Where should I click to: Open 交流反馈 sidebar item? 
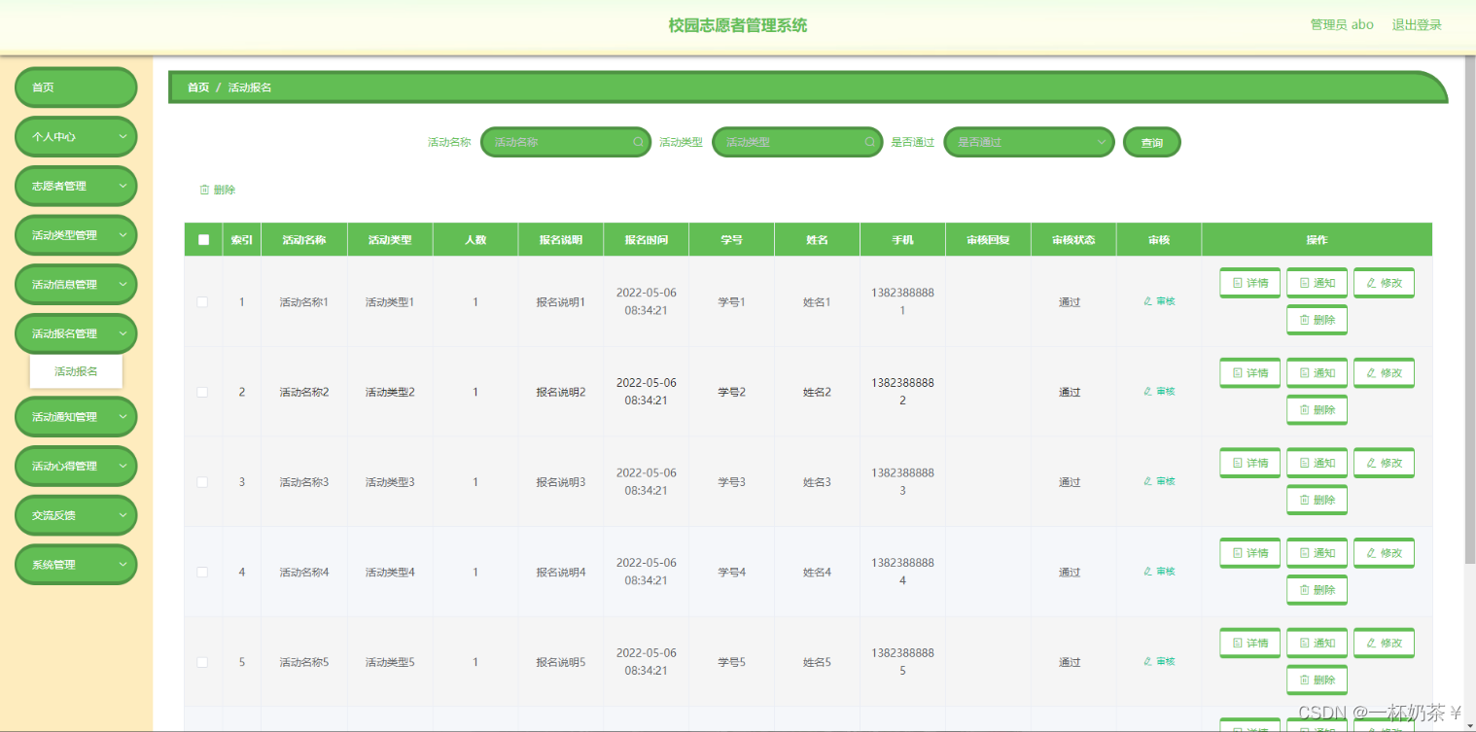pyautogui.click(x=76, y=515)
